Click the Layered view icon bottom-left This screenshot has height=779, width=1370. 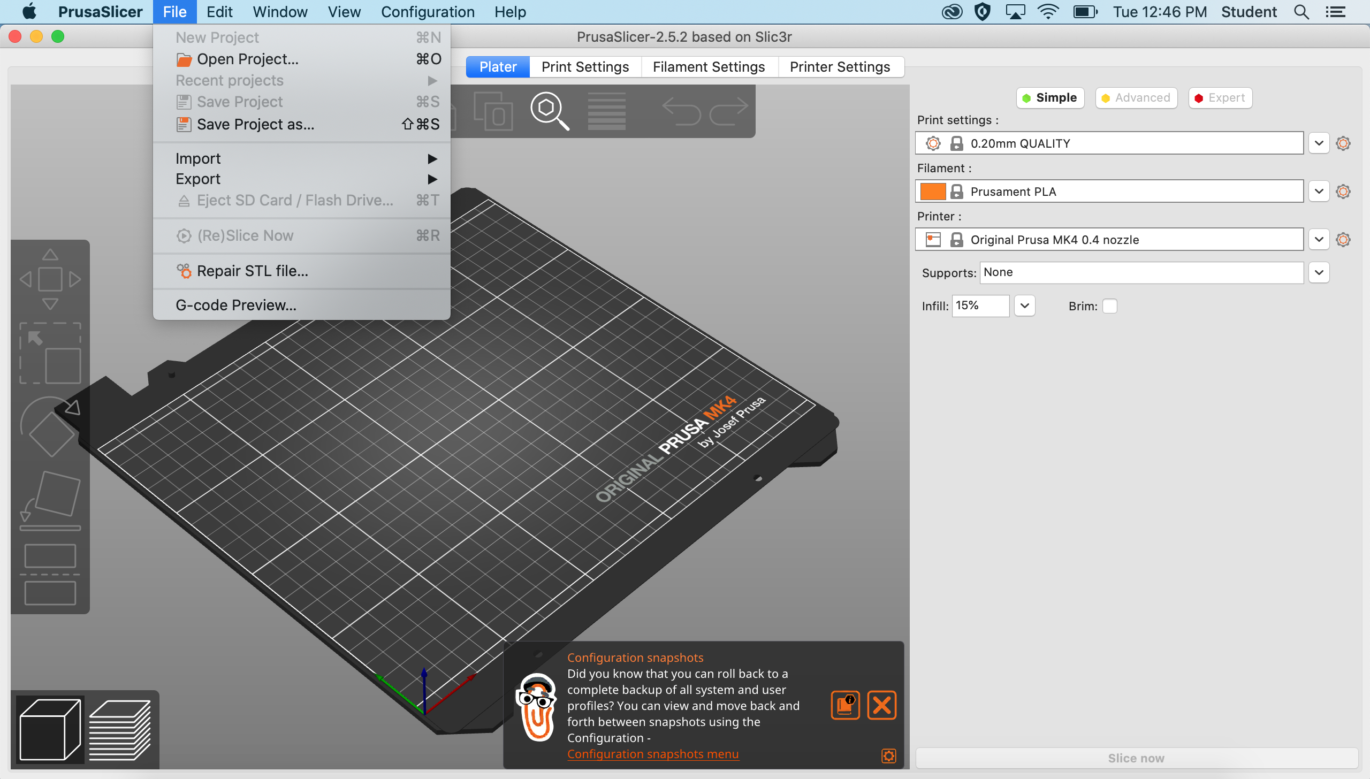click(x=119, y=729)
